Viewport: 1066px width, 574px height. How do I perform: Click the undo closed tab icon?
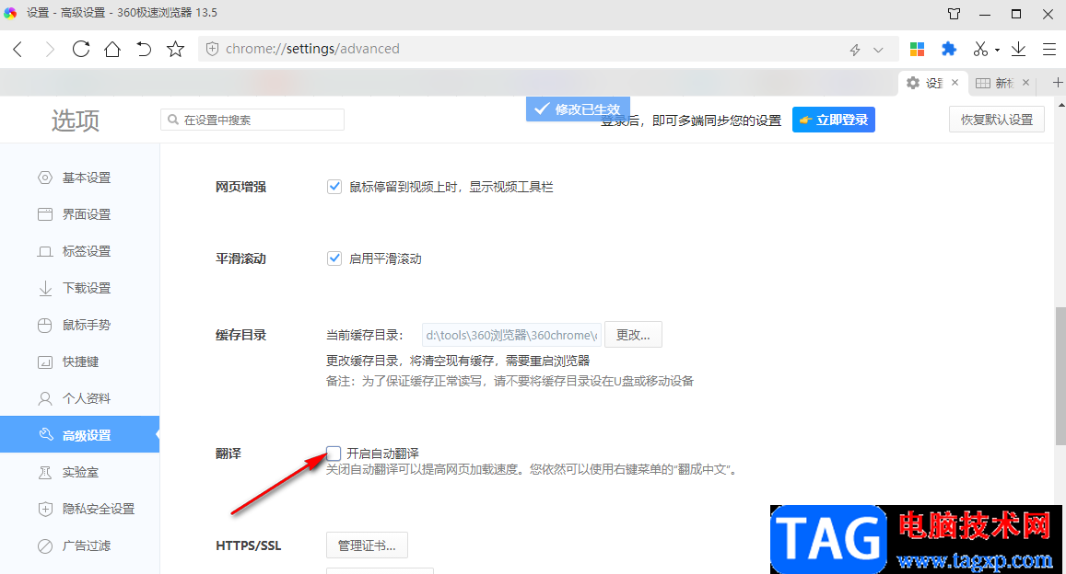pos(144,49)
